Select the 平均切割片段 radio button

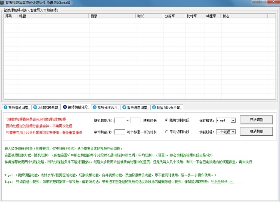point(167,131)
